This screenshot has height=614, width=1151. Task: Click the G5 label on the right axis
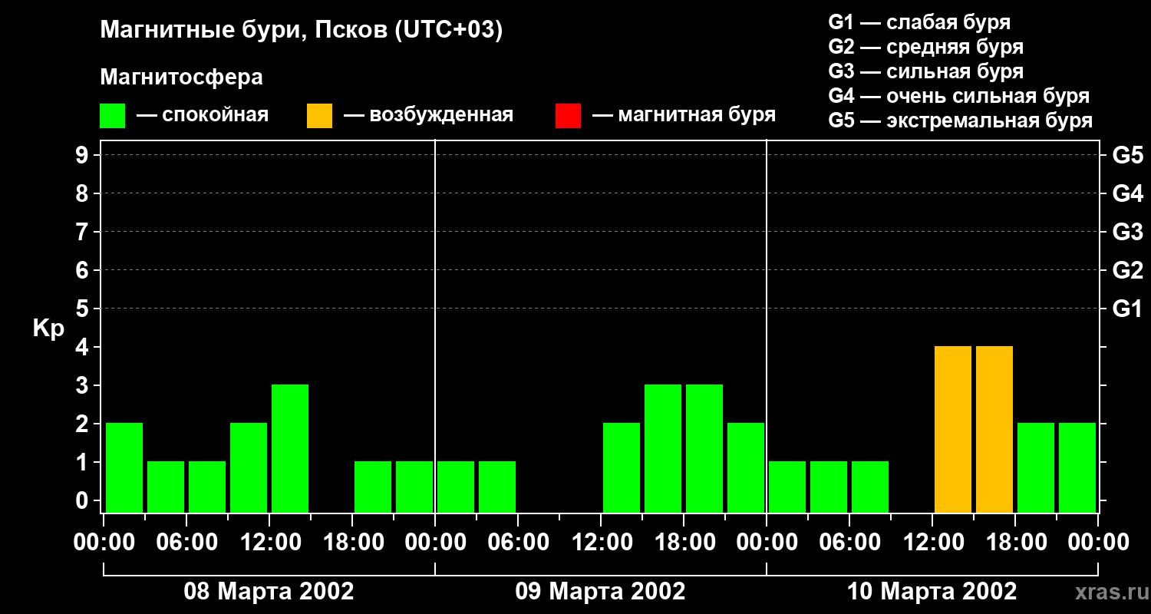tap(1127, 155)
